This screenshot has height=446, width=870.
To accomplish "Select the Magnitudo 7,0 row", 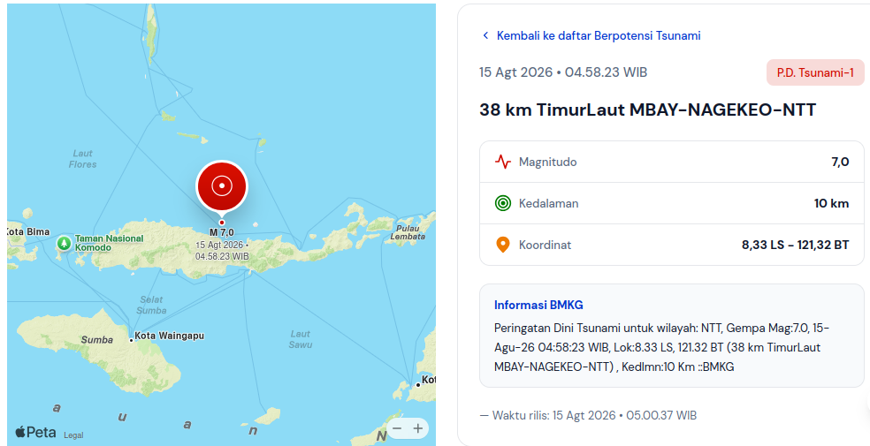I will point(672,162).
